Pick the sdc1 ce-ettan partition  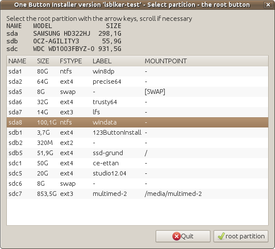coord(137,163)
